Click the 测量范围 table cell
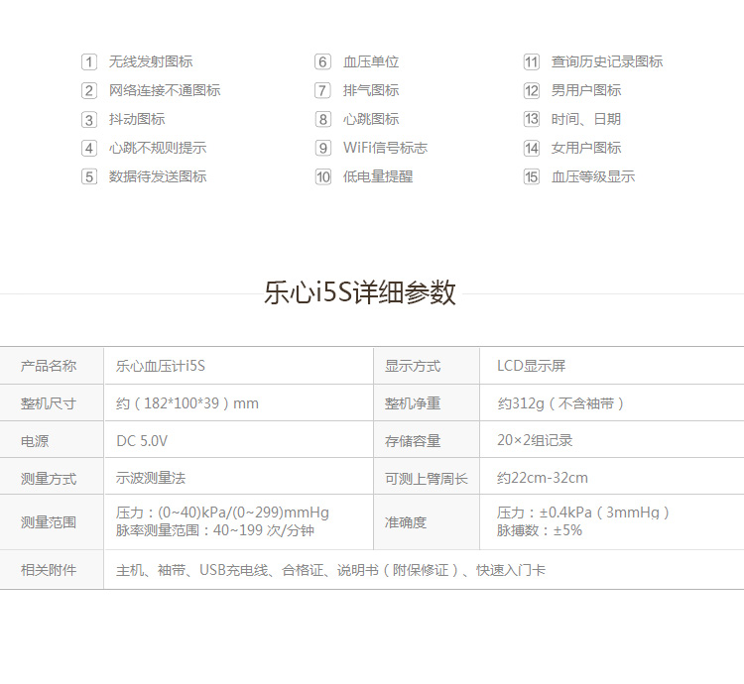Screen dimensions: 744x684 click(52, 522)
